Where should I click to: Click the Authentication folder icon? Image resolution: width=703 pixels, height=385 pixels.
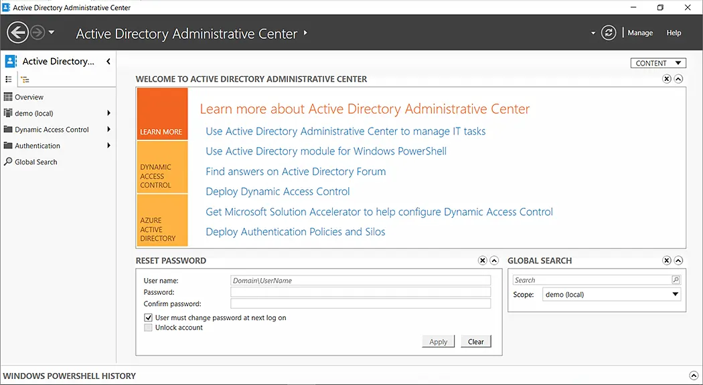[8, 146]
